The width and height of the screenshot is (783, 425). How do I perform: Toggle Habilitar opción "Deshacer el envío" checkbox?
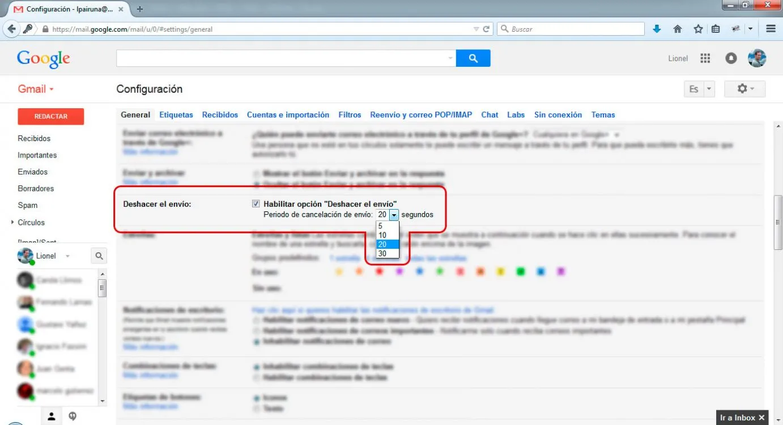(x=256, y=203)
